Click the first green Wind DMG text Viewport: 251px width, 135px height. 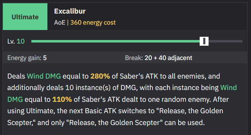click(x=44, y=76)
